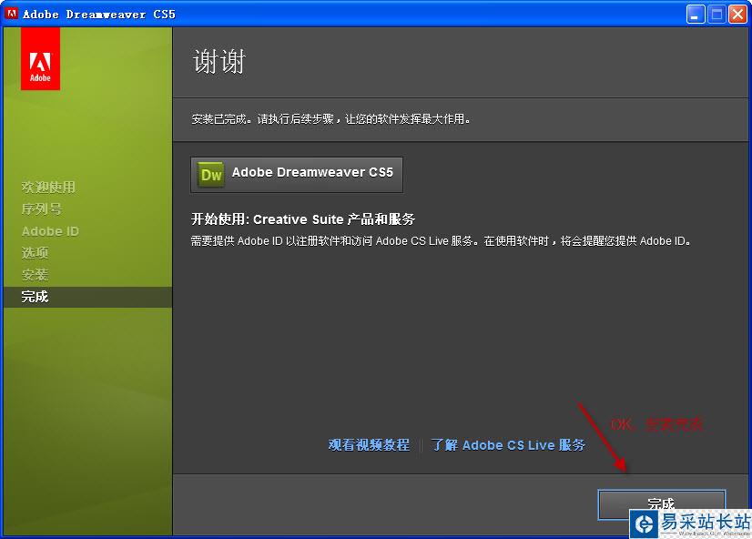Close the Adobe Dreamweaver CS5 installer window
Image resolution: width=752 pixels, height=539 pixels.
pos(737,14)
